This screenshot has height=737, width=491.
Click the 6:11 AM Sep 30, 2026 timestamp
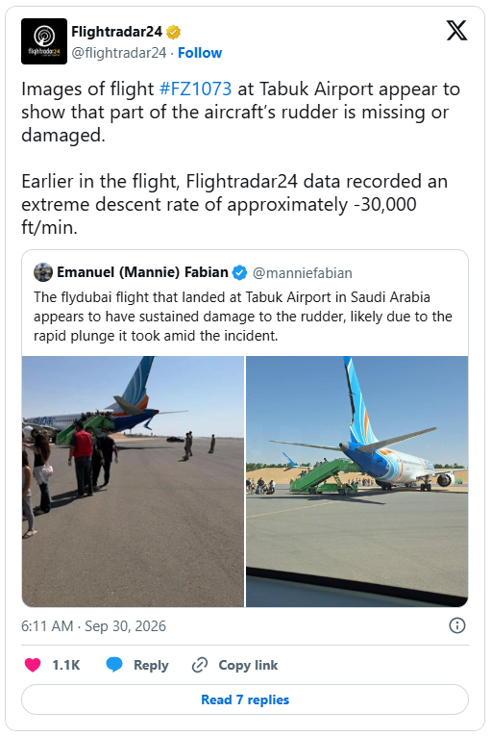[x=93, y=626]
